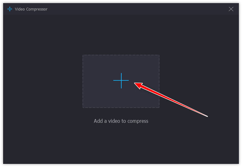Click the word 'Video' in the title bar
Viewport: 242px width, 167px height.
[20, 9]
